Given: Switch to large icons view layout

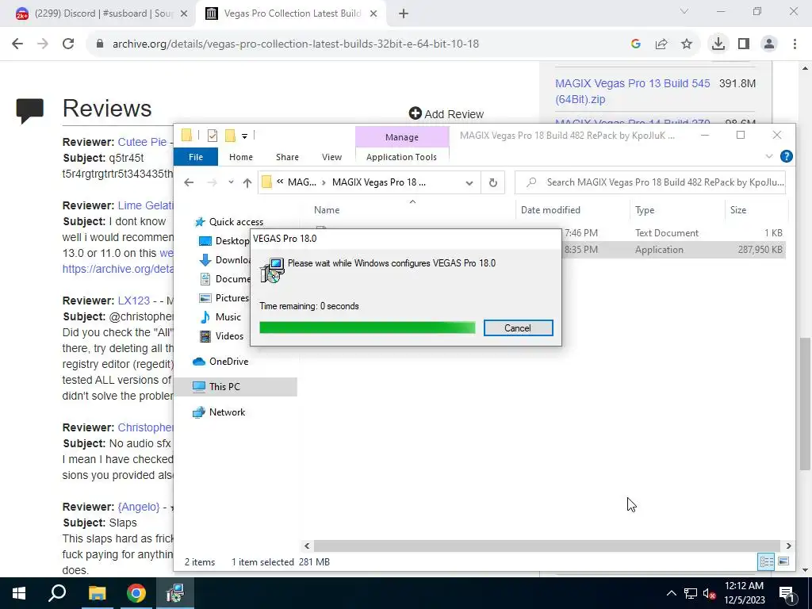Looking at the screenshot, I should coord(783,562).
